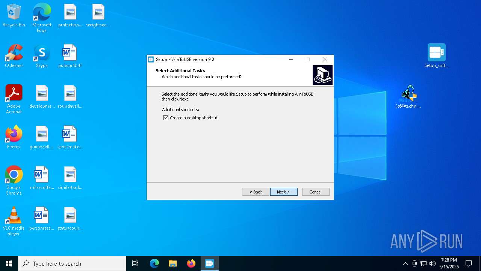The image size is (481, 271).
Task: Click the WinToUSB icon in title bar
Action: (151, 59)
